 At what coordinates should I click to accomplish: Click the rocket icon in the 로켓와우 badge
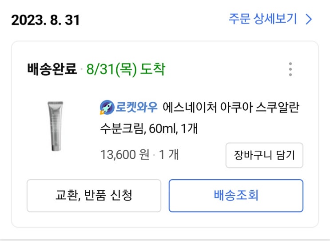point(107,108)
